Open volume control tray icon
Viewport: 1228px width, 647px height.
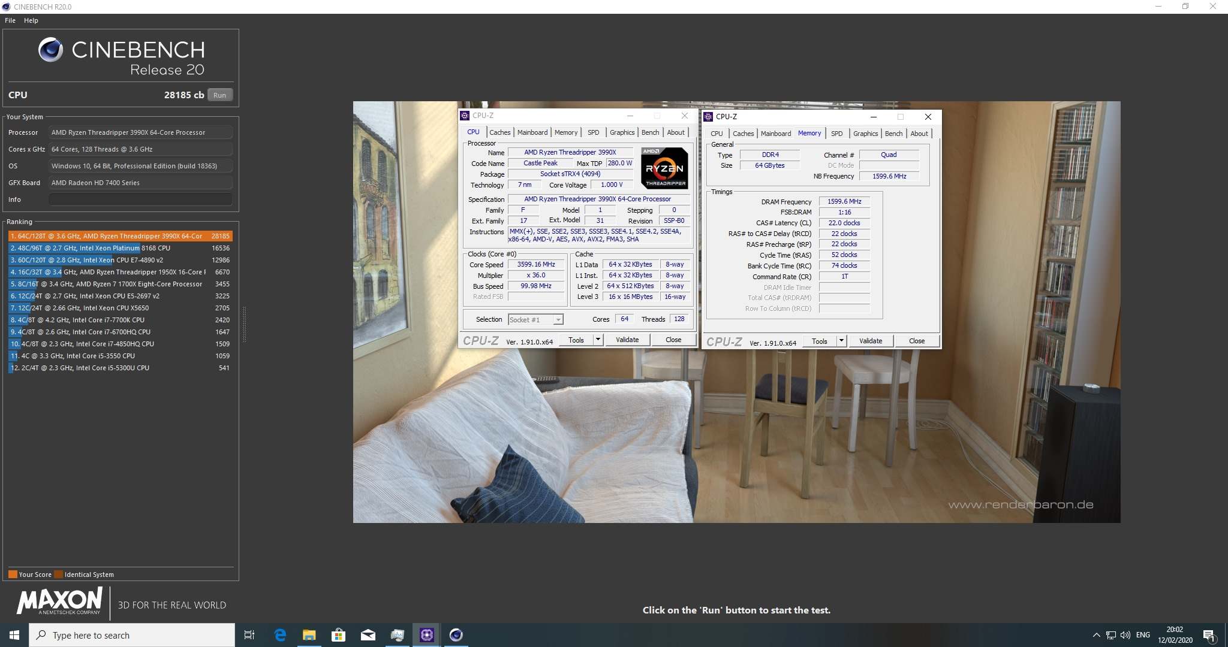pos(1125,635)
